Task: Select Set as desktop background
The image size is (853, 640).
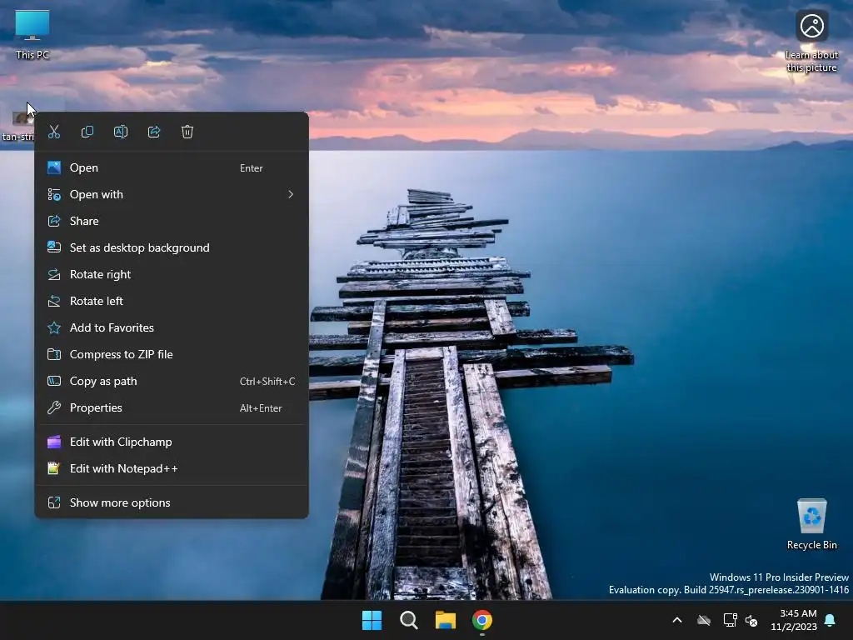Action: 172,247
